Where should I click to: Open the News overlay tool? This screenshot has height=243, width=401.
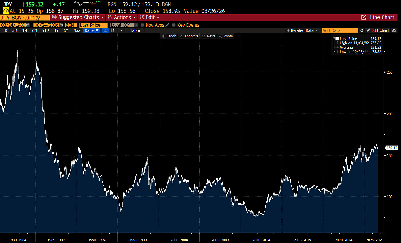pos(208,36)
